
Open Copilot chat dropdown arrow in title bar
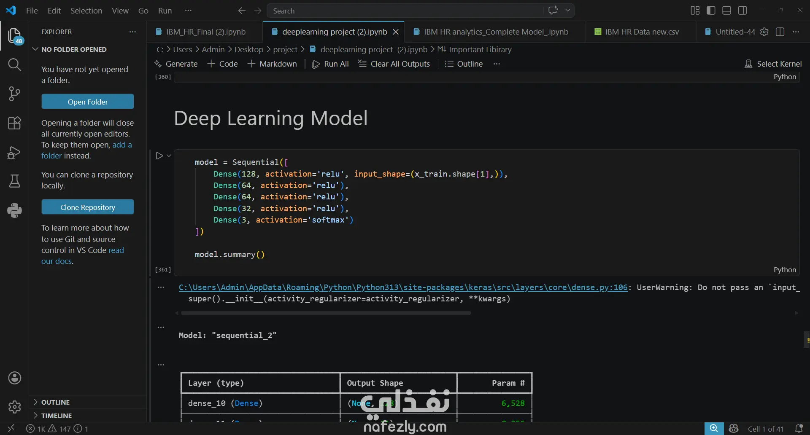[568, 10]
